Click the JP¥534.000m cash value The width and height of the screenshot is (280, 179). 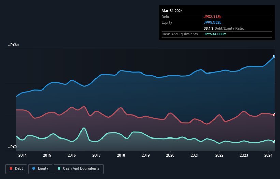pos(215,34)
